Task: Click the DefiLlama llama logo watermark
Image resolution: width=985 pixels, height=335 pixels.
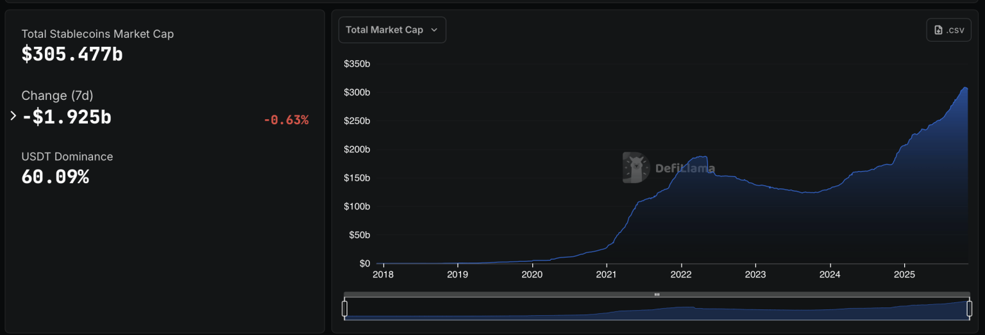Action: point(636,168)
